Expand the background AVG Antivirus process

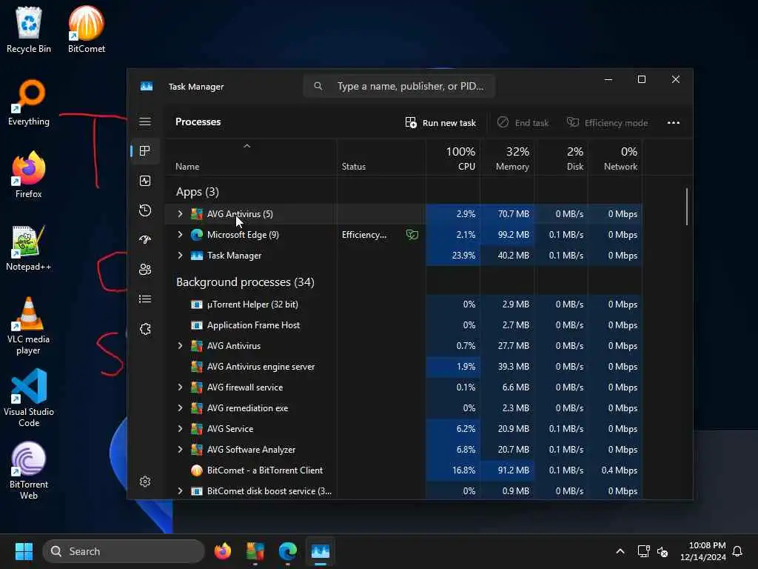(180, 345)
